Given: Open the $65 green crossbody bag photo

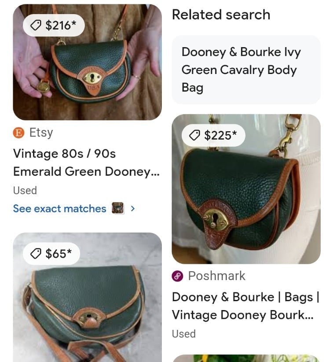Looking at the screenshot, I should click(88, 297).
